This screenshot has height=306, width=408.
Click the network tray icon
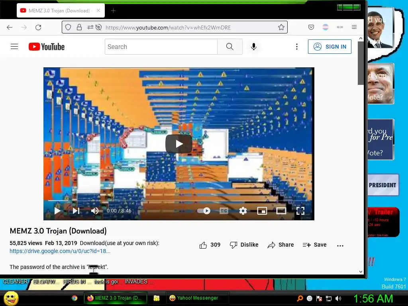(x=329, y=299)
